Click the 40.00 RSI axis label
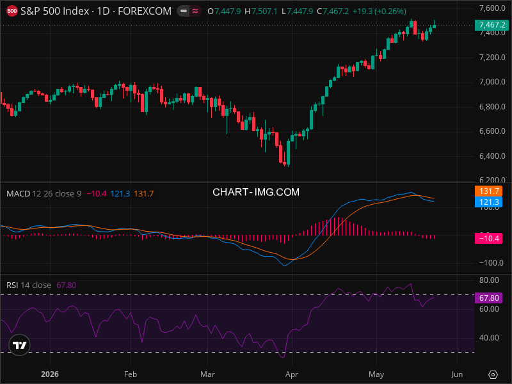The width and height of the screenshot is (512, 384). [x=489, y=338]
